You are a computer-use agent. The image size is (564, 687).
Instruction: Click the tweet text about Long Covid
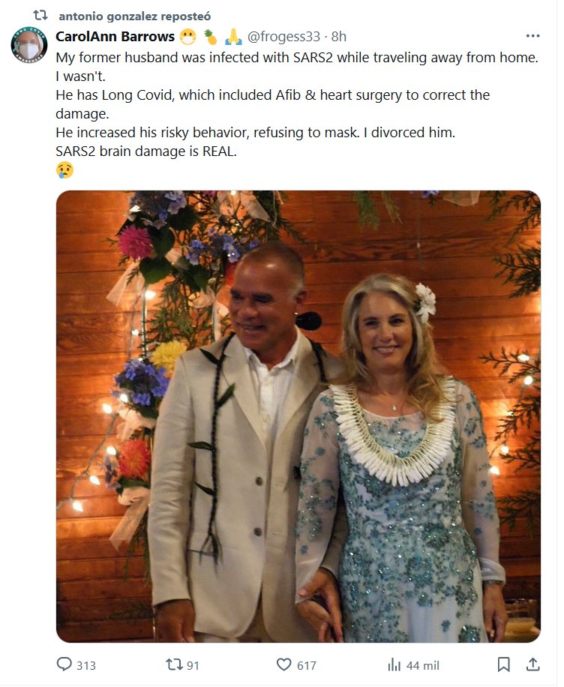click(x=273, y=96)
